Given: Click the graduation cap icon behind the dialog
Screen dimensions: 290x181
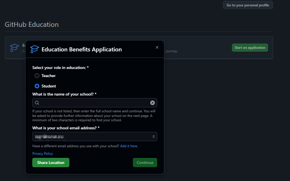Looking at the screenshot, I should pos(14,48).
